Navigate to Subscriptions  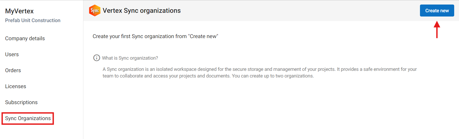pyautogui.click(x=21, y=102)
